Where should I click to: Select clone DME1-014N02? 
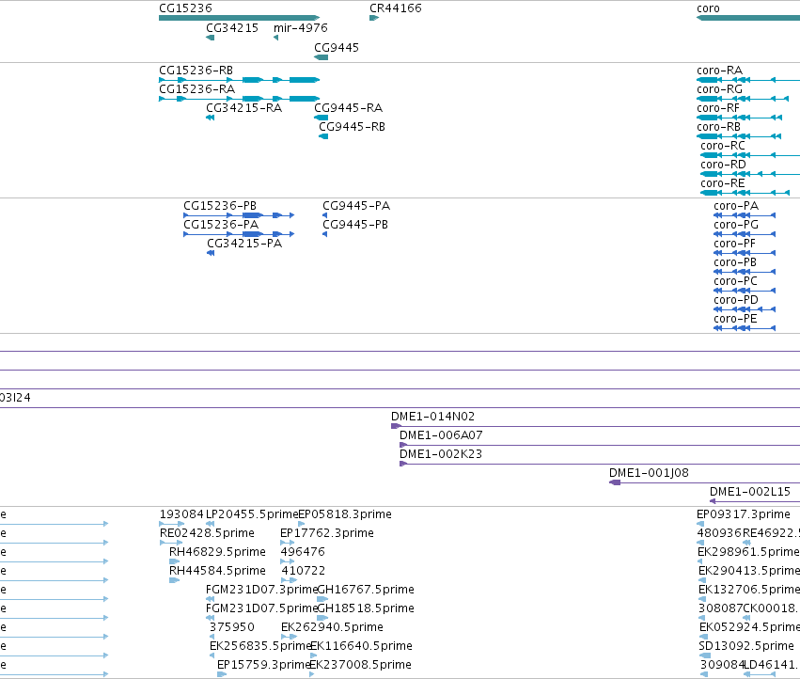pos(595,426)
